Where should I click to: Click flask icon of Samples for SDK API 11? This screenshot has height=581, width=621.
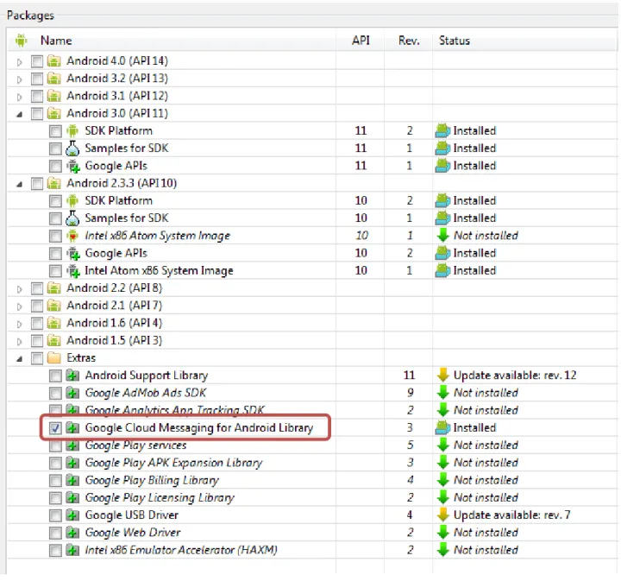(72, 148)
